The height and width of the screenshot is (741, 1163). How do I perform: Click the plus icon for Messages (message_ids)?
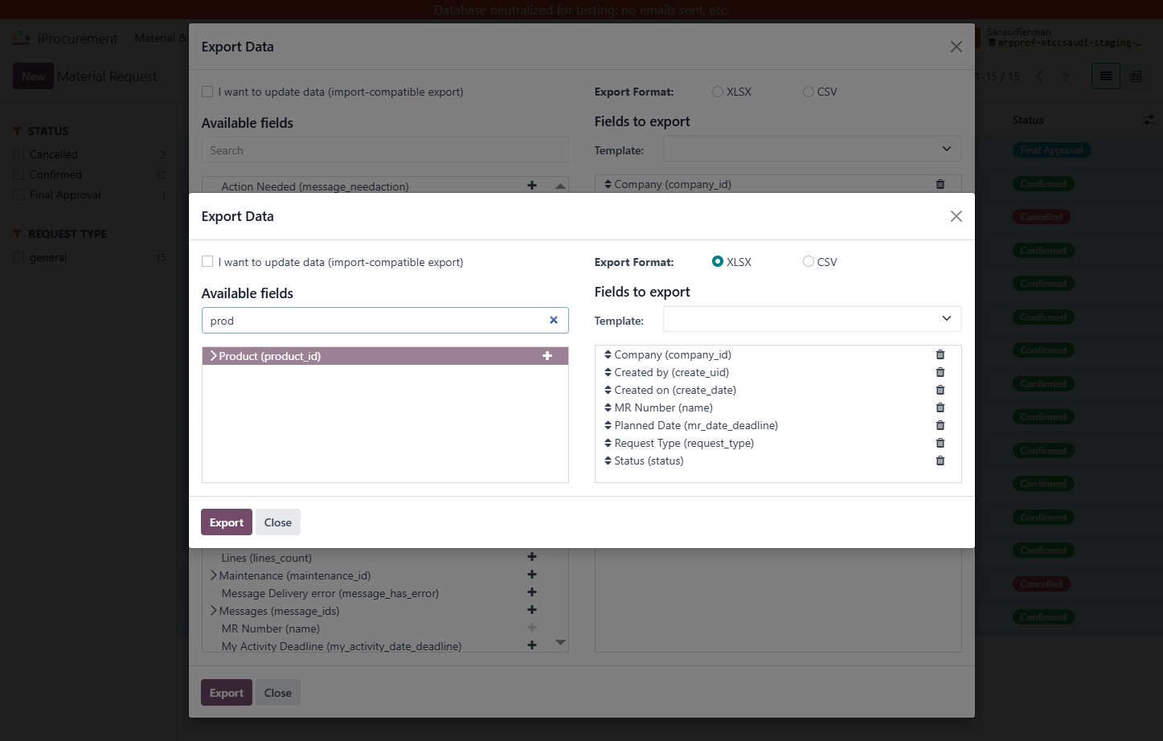tap(532, 610)
